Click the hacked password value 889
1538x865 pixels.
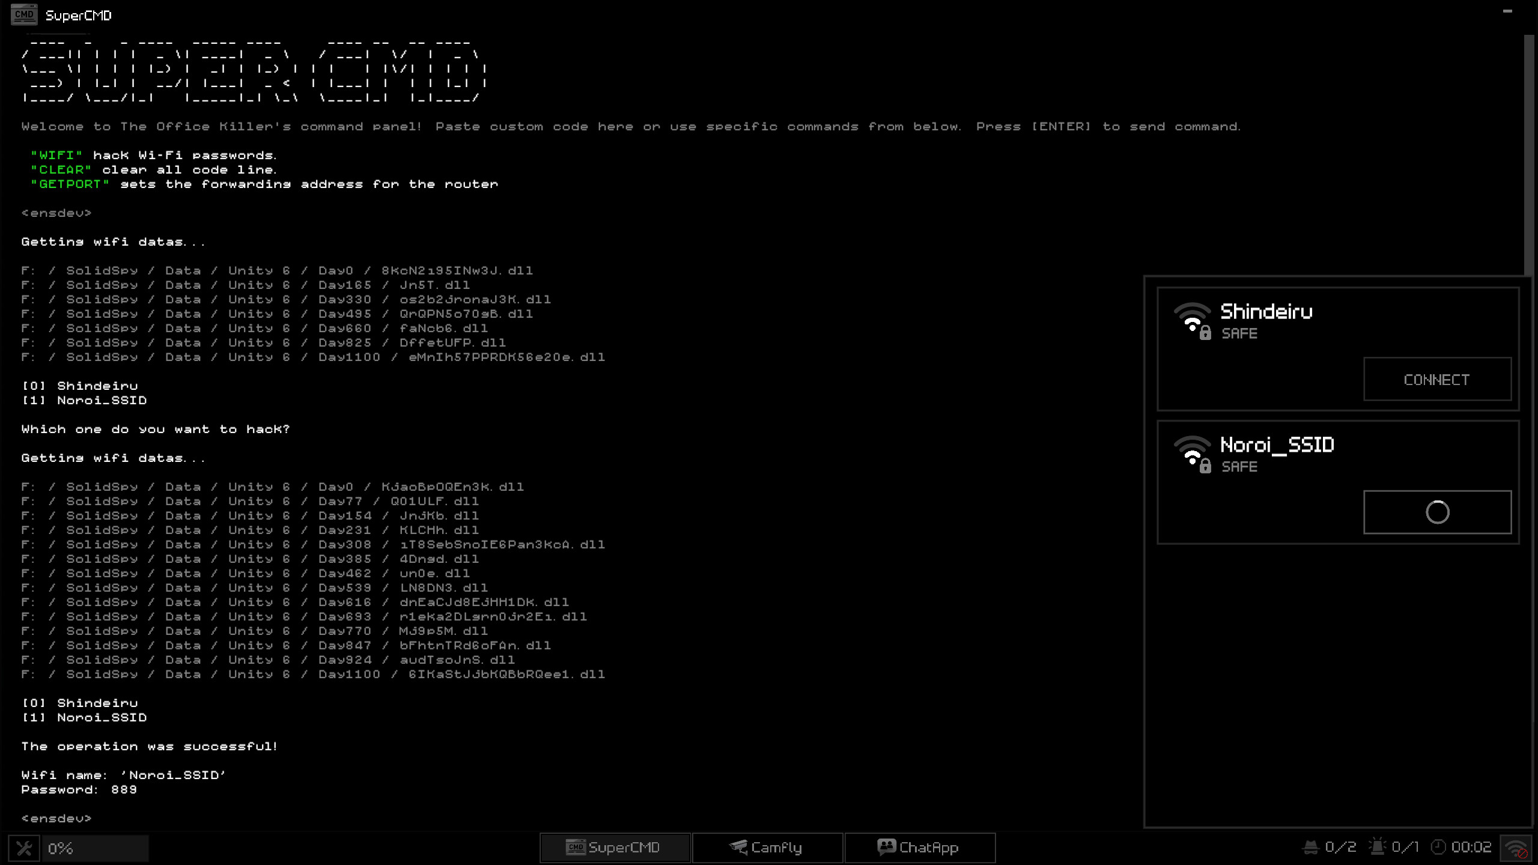point(124,789)
